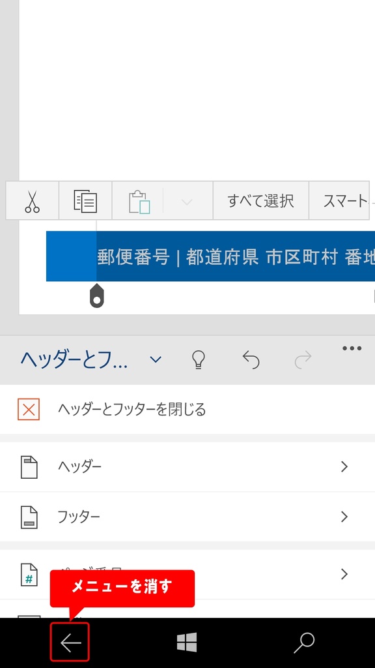The height and width of the screenshot is (668, 375).
Task: Choose すべて選択 in the context bar
Action: click(260, 201)
